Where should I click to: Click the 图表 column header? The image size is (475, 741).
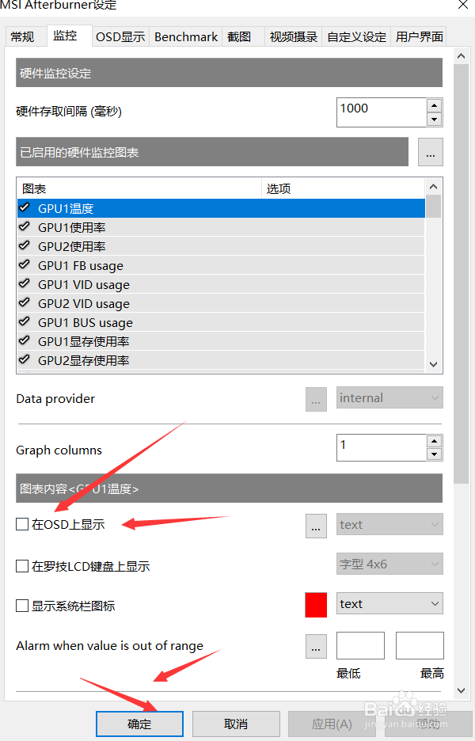[139, 188]
